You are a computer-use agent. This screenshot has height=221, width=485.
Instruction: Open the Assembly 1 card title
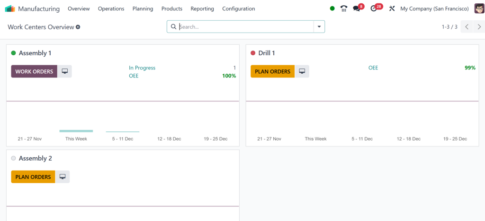pos(35,53)
